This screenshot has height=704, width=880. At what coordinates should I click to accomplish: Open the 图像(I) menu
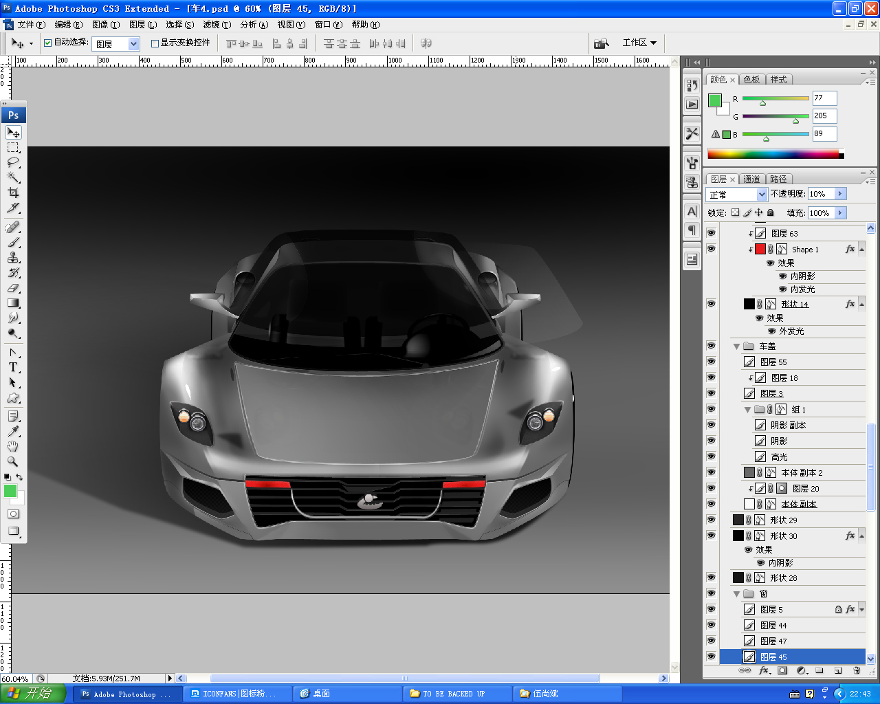pos(106,24)
